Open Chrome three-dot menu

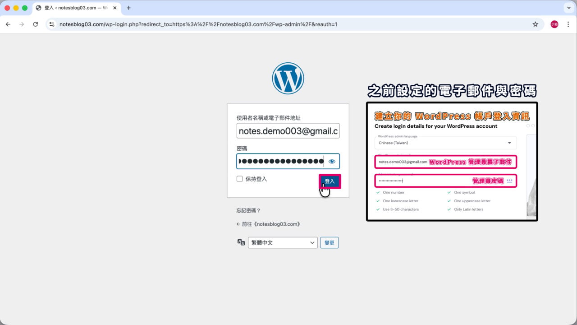(568, 24)
